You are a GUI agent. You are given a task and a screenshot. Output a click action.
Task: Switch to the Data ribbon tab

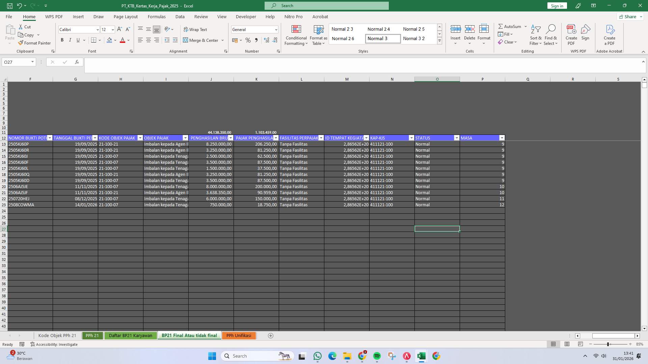(x=180, y=17)
